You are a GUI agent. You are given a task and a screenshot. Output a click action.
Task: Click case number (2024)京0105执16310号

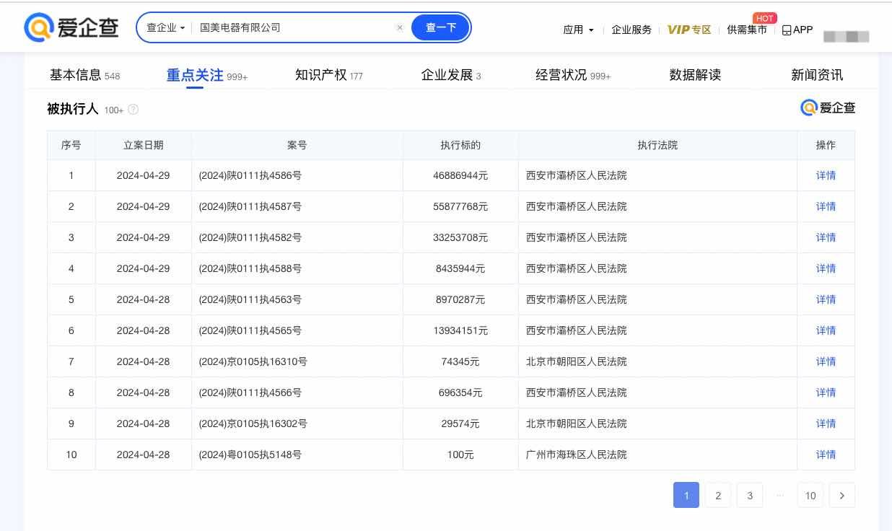point(253,361)
